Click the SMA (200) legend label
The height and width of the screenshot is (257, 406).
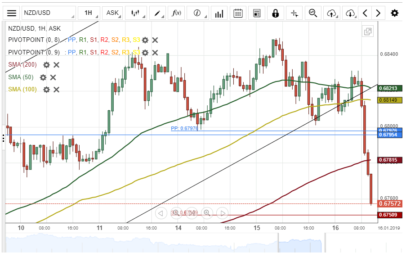(x=22, y=64)
